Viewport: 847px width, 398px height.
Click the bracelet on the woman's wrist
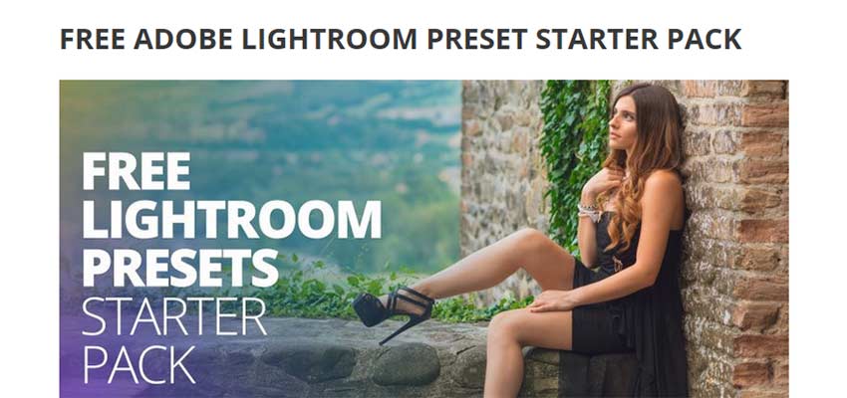588,211
